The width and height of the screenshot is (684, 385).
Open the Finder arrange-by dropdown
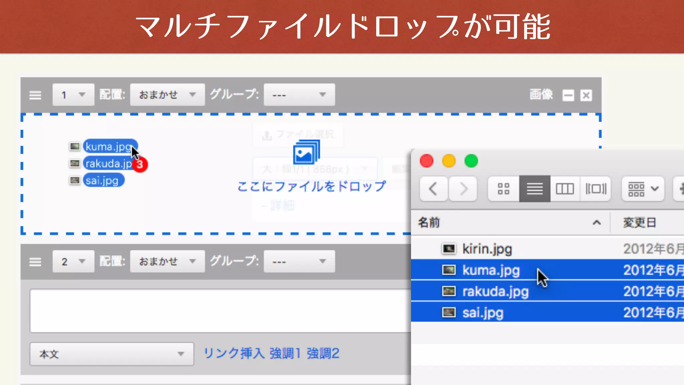(643, 189)
